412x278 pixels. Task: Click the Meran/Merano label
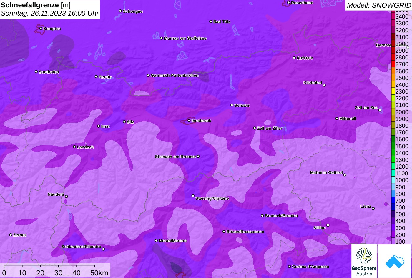[172, 241]
